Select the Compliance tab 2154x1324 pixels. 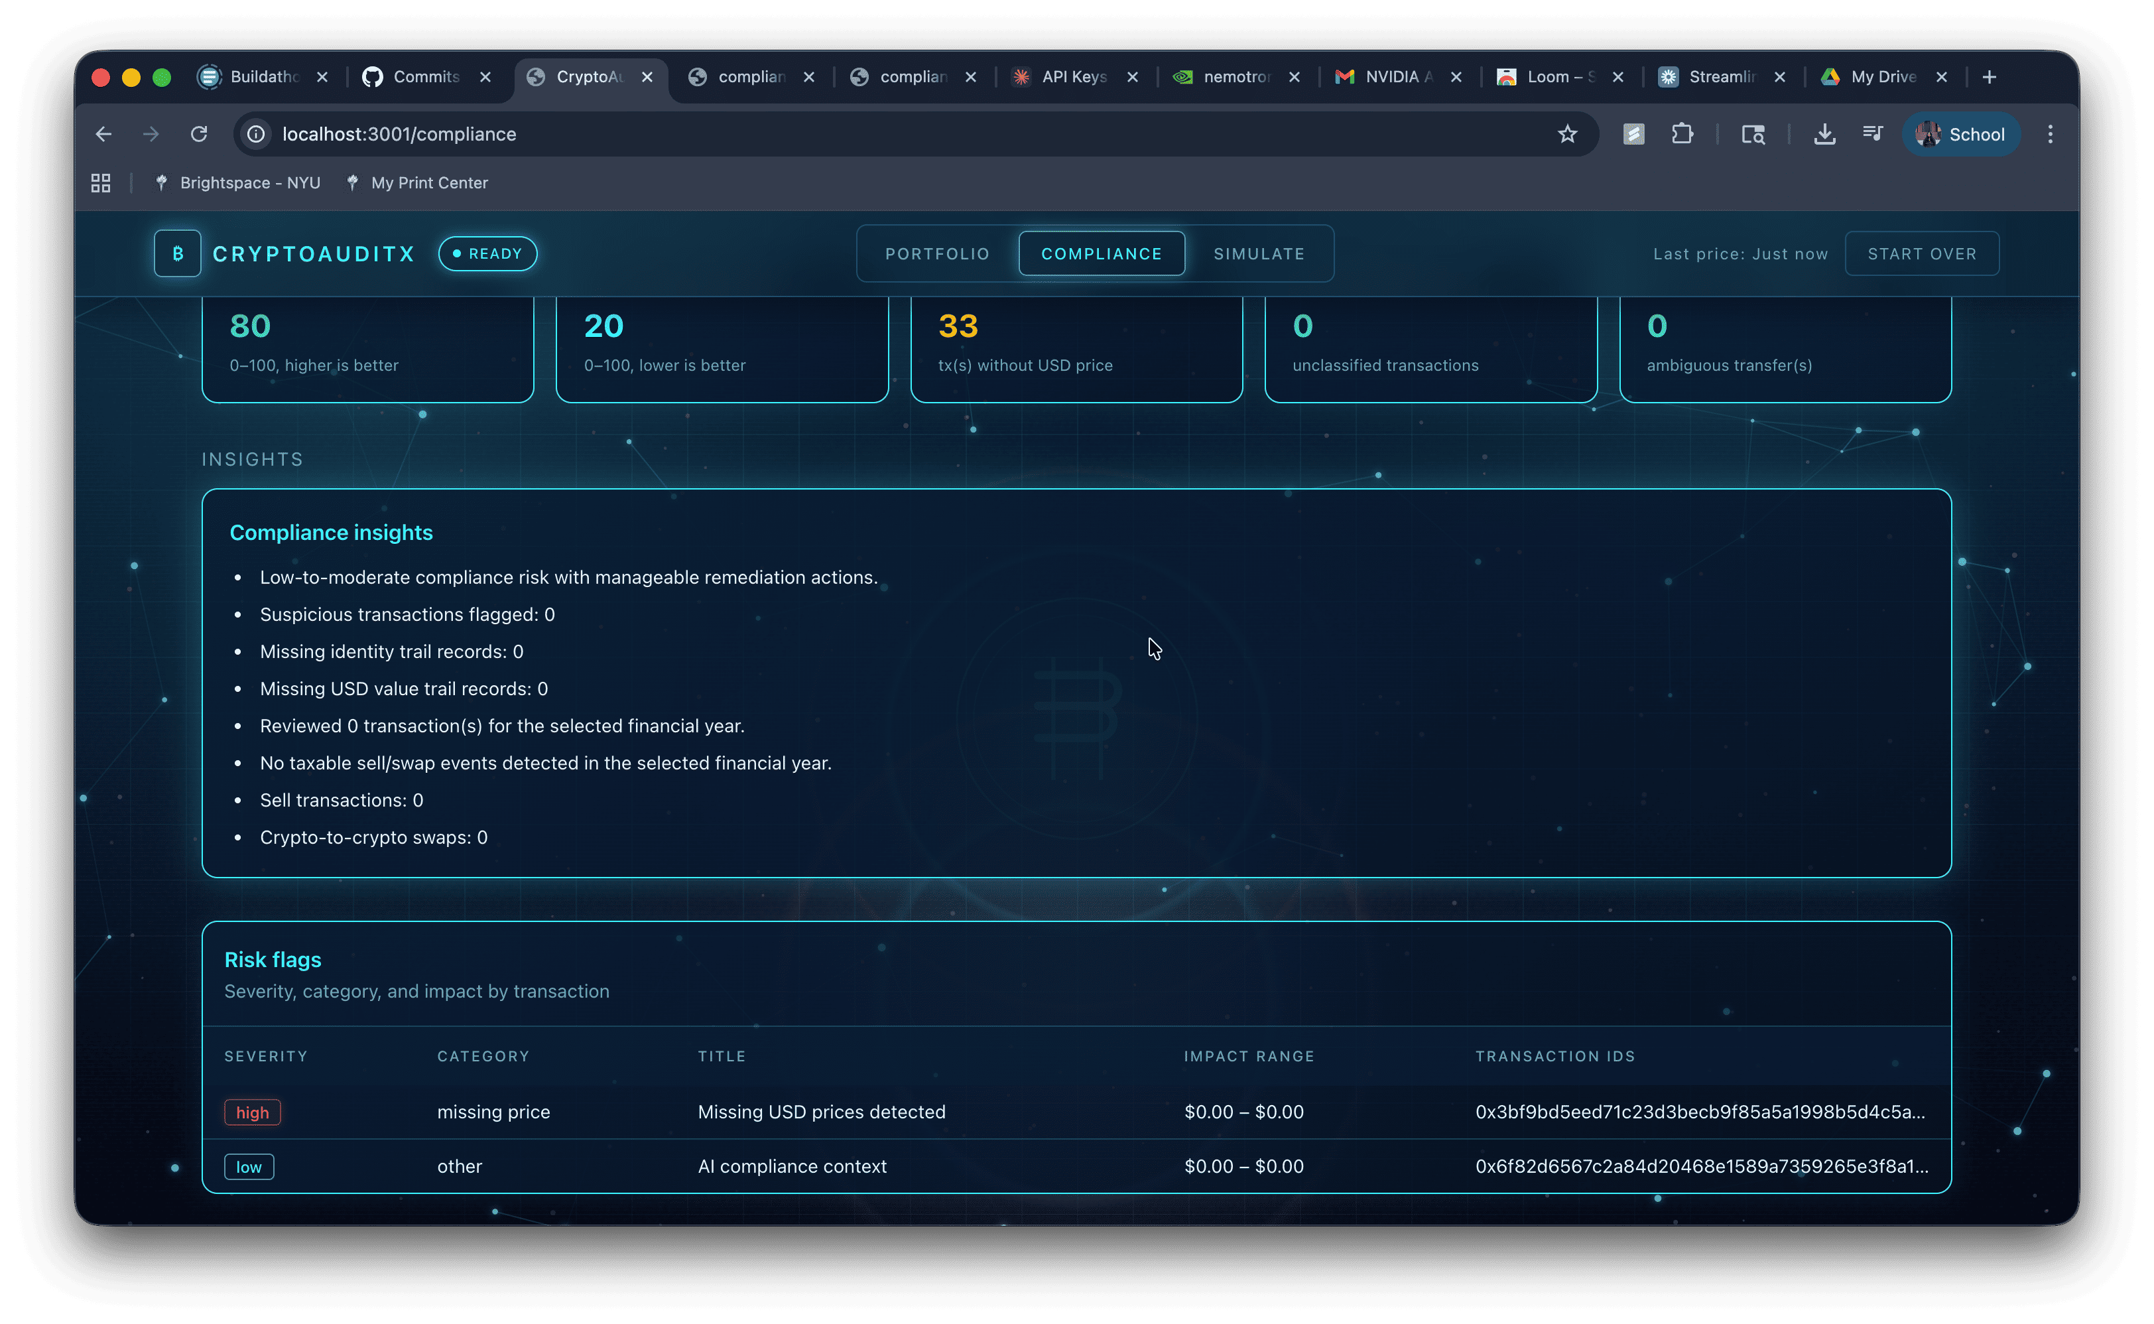1101,254
